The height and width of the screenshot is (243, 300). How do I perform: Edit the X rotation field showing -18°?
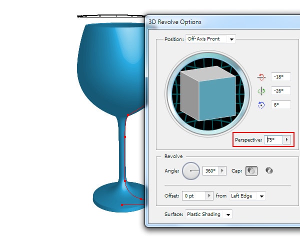(x=281, y=76)
